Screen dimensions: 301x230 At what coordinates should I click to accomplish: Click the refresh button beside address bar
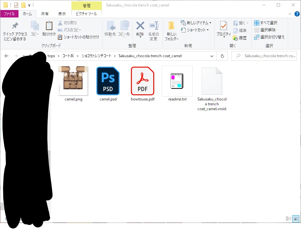222,56
